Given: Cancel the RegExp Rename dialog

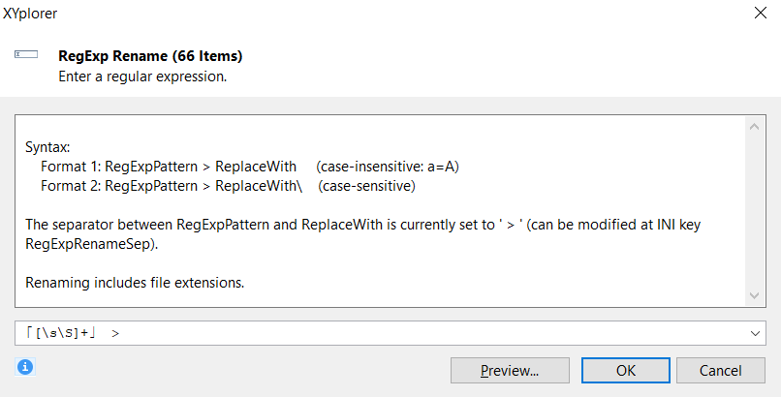Looking at the screenshot, I should pos(721,370).
